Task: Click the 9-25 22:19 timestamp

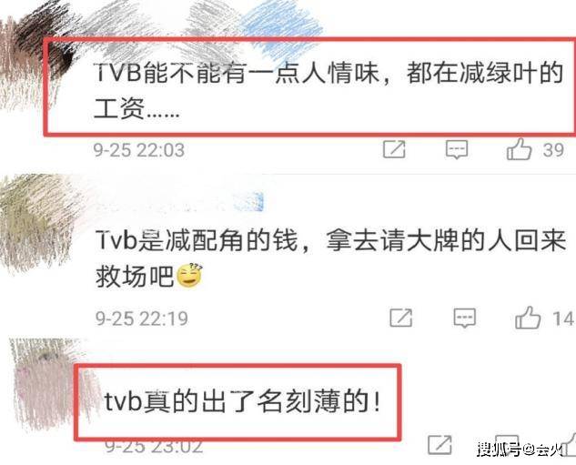Action: click(x=142, y=318)
